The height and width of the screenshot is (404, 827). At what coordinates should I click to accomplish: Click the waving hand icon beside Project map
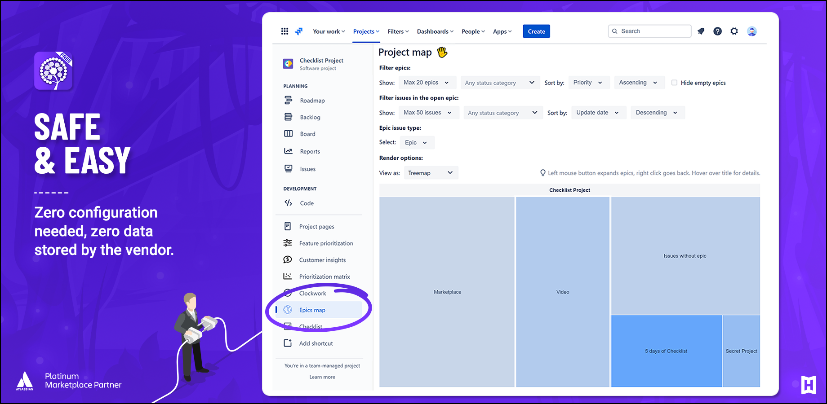[x=442, y=52]
